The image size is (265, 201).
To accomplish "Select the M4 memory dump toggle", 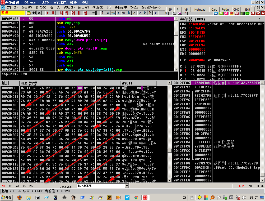I will coord(24,186).
